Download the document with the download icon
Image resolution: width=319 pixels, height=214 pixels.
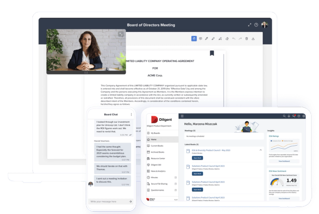tap(253, 39)
